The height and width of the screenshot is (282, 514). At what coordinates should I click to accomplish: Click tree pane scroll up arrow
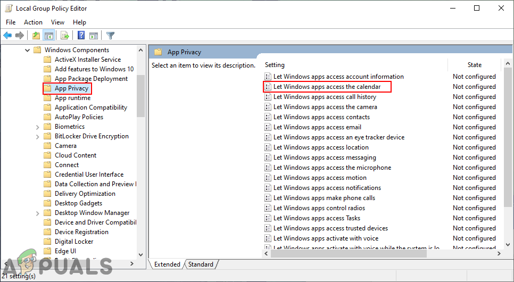tap(140, 50)
